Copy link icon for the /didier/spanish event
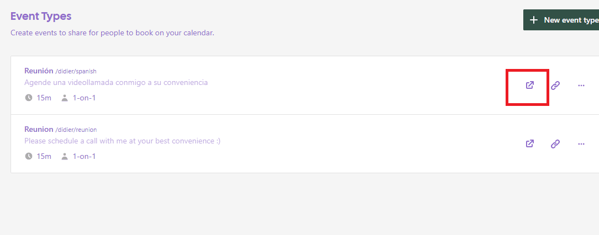The image size is (599, 235). [x=555, y=86]
